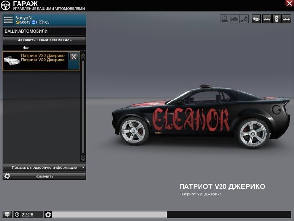Switch to left side car view
Screen dimensions: 294x221
pos(266,19)
